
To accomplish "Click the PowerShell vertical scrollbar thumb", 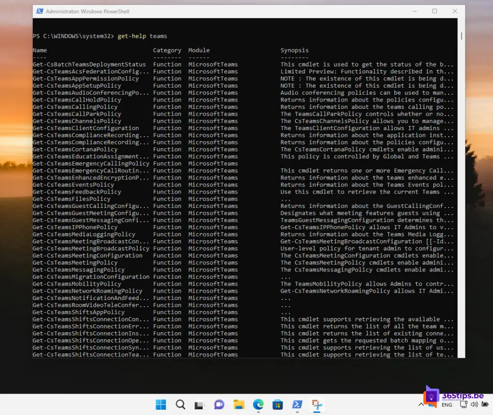I will [x=461, y=36].
